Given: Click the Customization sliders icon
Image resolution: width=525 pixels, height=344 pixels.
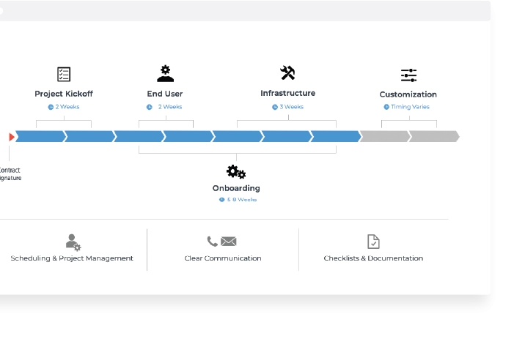Looking at the screenshot, I should [408, 75].
